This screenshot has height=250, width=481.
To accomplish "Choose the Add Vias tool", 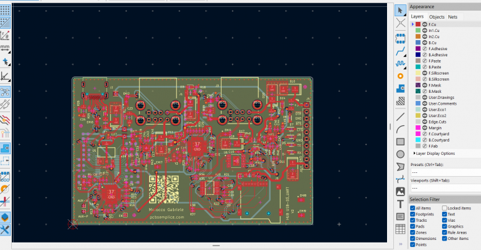I will point(400,76).
